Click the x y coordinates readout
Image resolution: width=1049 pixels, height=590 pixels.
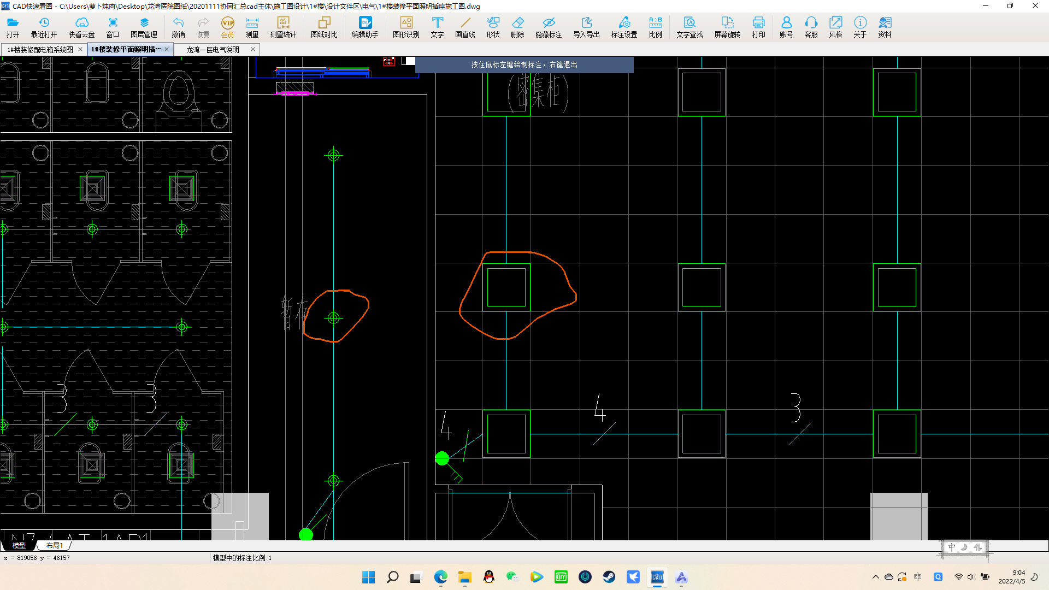pos(37,558)
